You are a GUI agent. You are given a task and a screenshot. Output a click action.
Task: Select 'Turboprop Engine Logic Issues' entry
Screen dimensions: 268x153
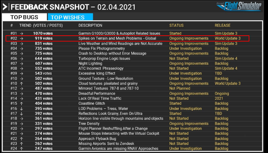(104, 59)
